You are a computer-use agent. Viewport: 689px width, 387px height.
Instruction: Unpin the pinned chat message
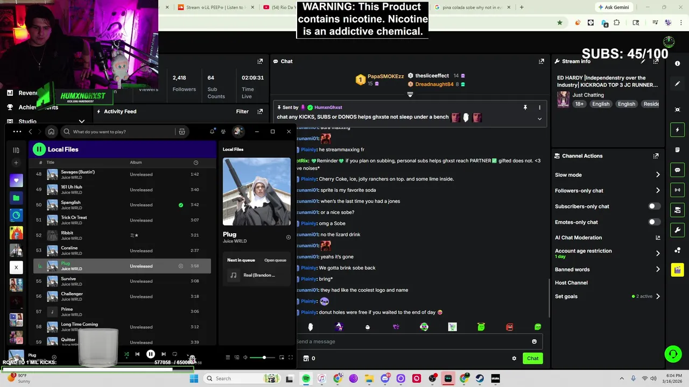tap(525, 107)
